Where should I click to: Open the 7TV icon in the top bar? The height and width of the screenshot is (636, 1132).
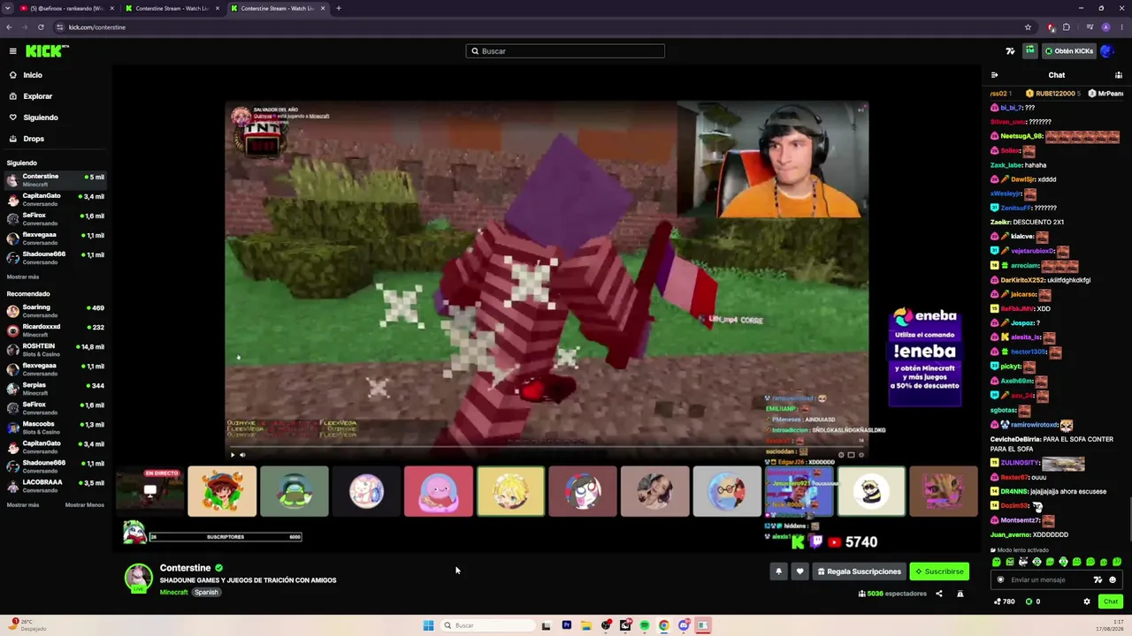[x=1011, y=51]
